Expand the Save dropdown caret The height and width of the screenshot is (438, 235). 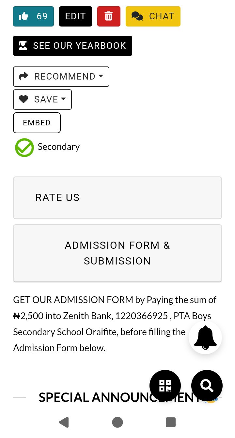pos(63,99)
